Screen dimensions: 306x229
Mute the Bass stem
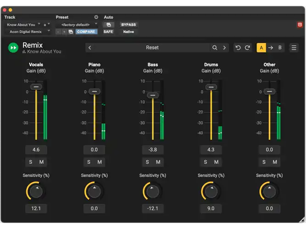[x=158, y=162]
